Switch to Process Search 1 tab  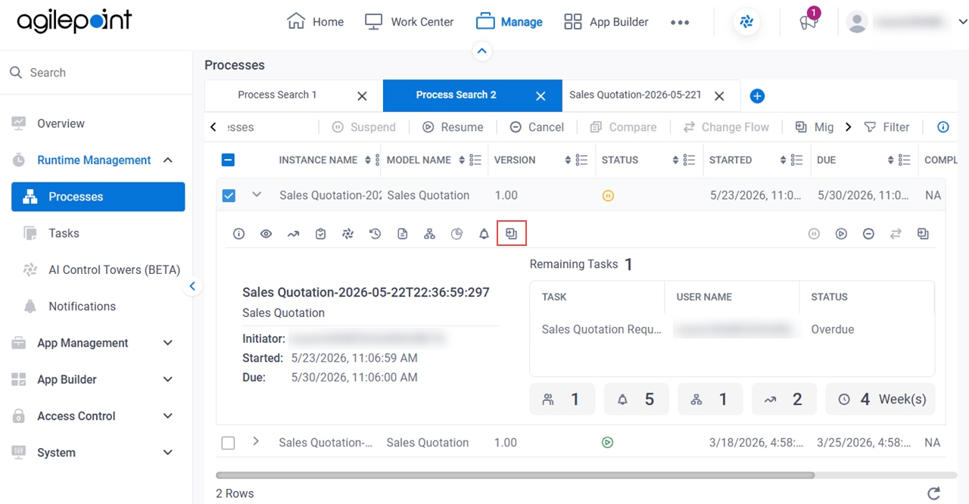pos(277,95)
